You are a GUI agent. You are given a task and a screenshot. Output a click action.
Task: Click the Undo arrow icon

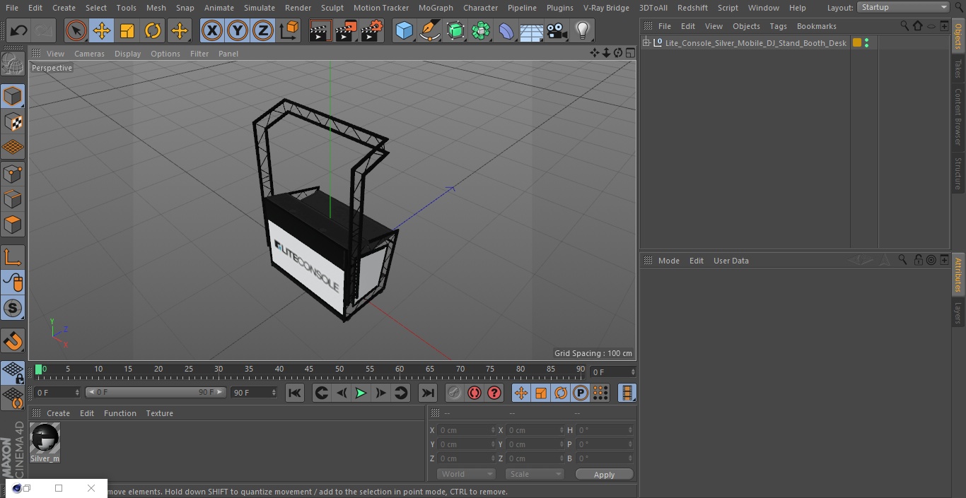pyautogui.click(x=18, y=30)
